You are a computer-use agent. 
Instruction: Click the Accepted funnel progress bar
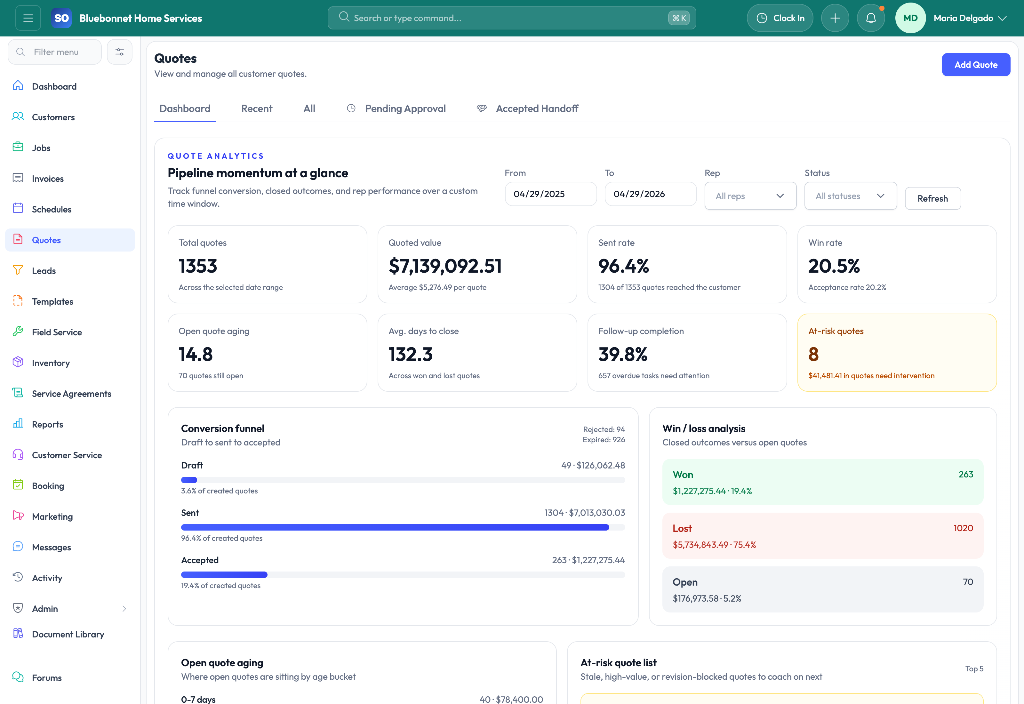(x=403, y=575)
